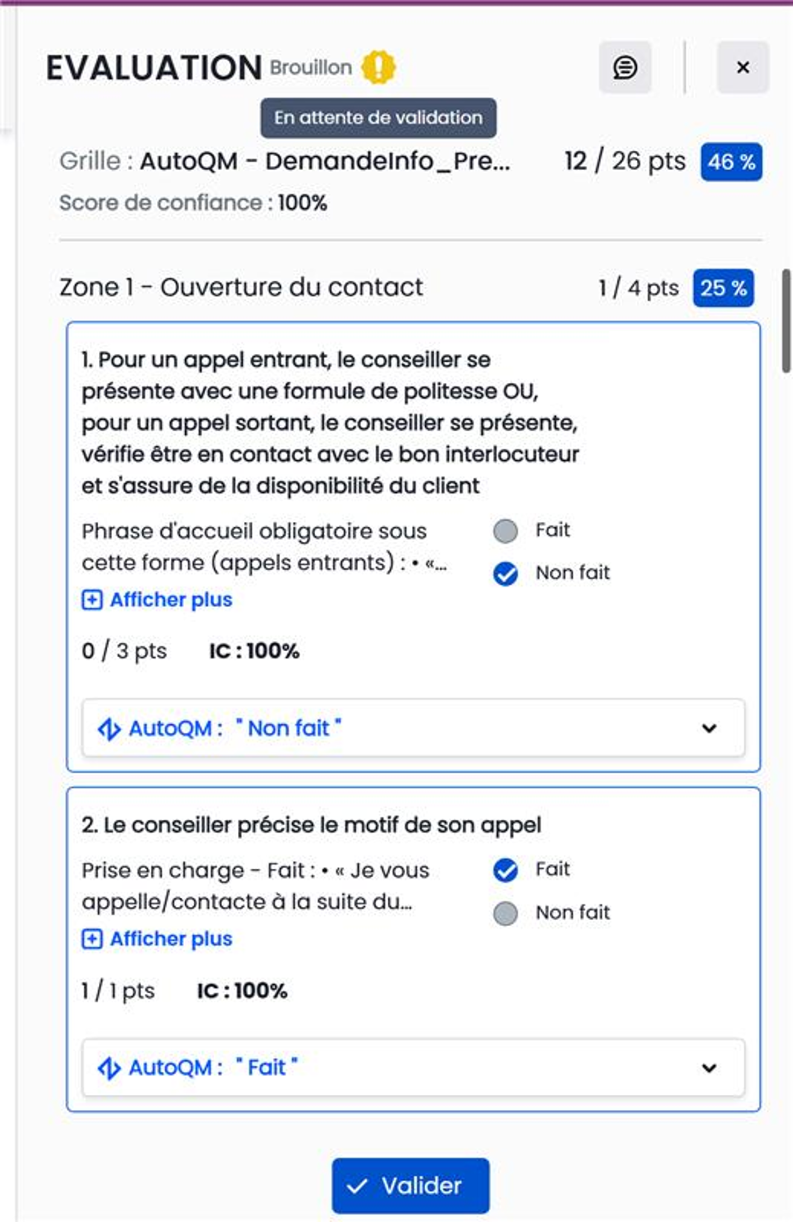Expand the AutoQM "Non fait" dropdown chevron
Screen dimensions: 793x1222
pyautogui.click(x=709, y=729)
